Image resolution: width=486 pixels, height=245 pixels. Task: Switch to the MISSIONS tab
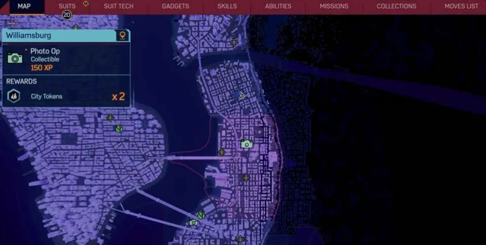334,6
